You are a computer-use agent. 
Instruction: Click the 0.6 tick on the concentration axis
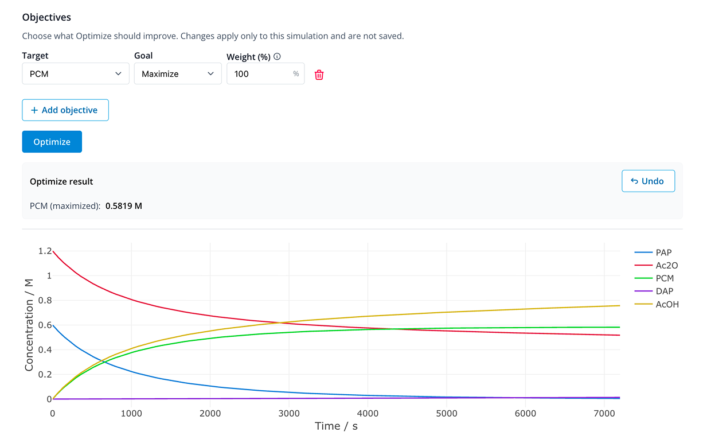[x=45, y=325]
